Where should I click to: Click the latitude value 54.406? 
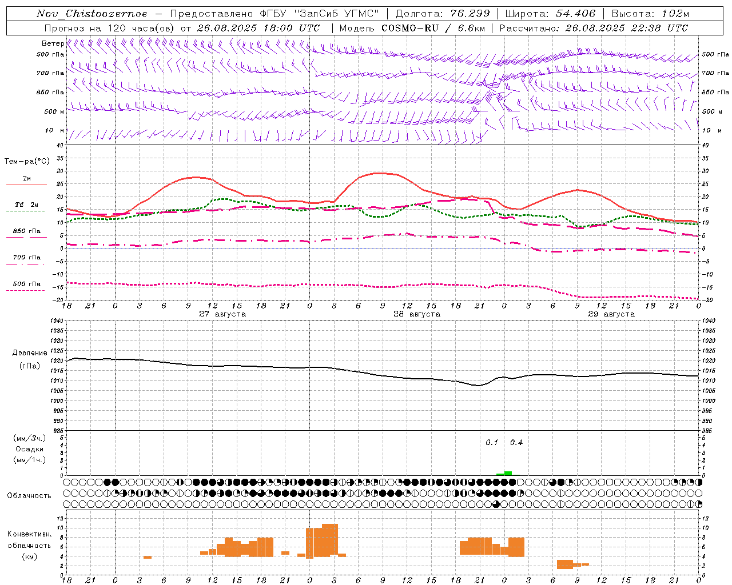(575, 14)
